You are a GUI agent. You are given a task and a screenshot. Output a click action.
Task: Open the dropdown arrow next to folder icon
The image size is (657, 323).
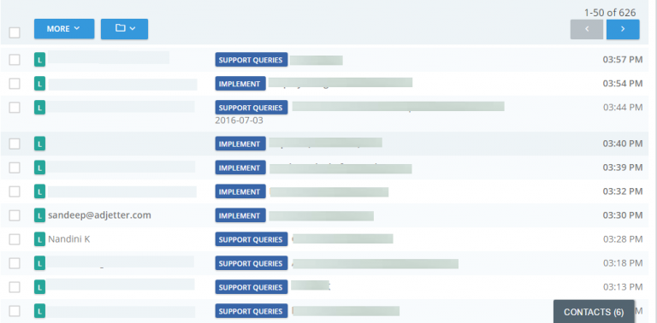(x=133, y=28)
